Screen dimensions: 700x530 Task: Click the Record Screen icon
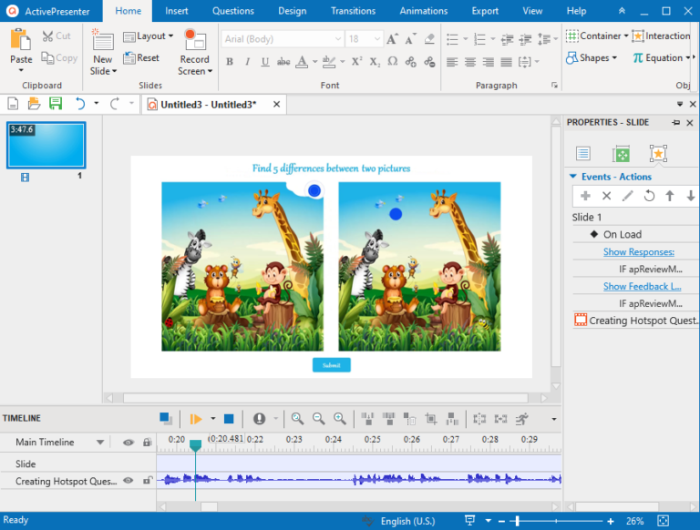[195, 40]
